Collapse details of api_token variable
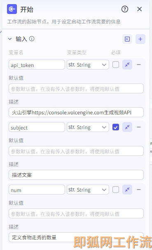Image resolution: width=152 pixels, height=250 pixels. tap(127, 65)
